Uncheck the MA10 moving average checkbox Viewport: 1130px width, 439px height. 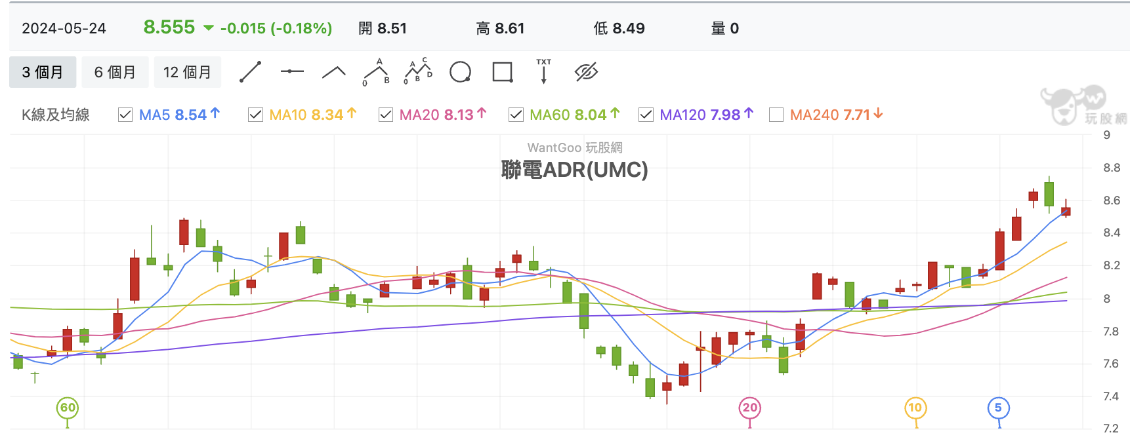click(x=255, y=115)
